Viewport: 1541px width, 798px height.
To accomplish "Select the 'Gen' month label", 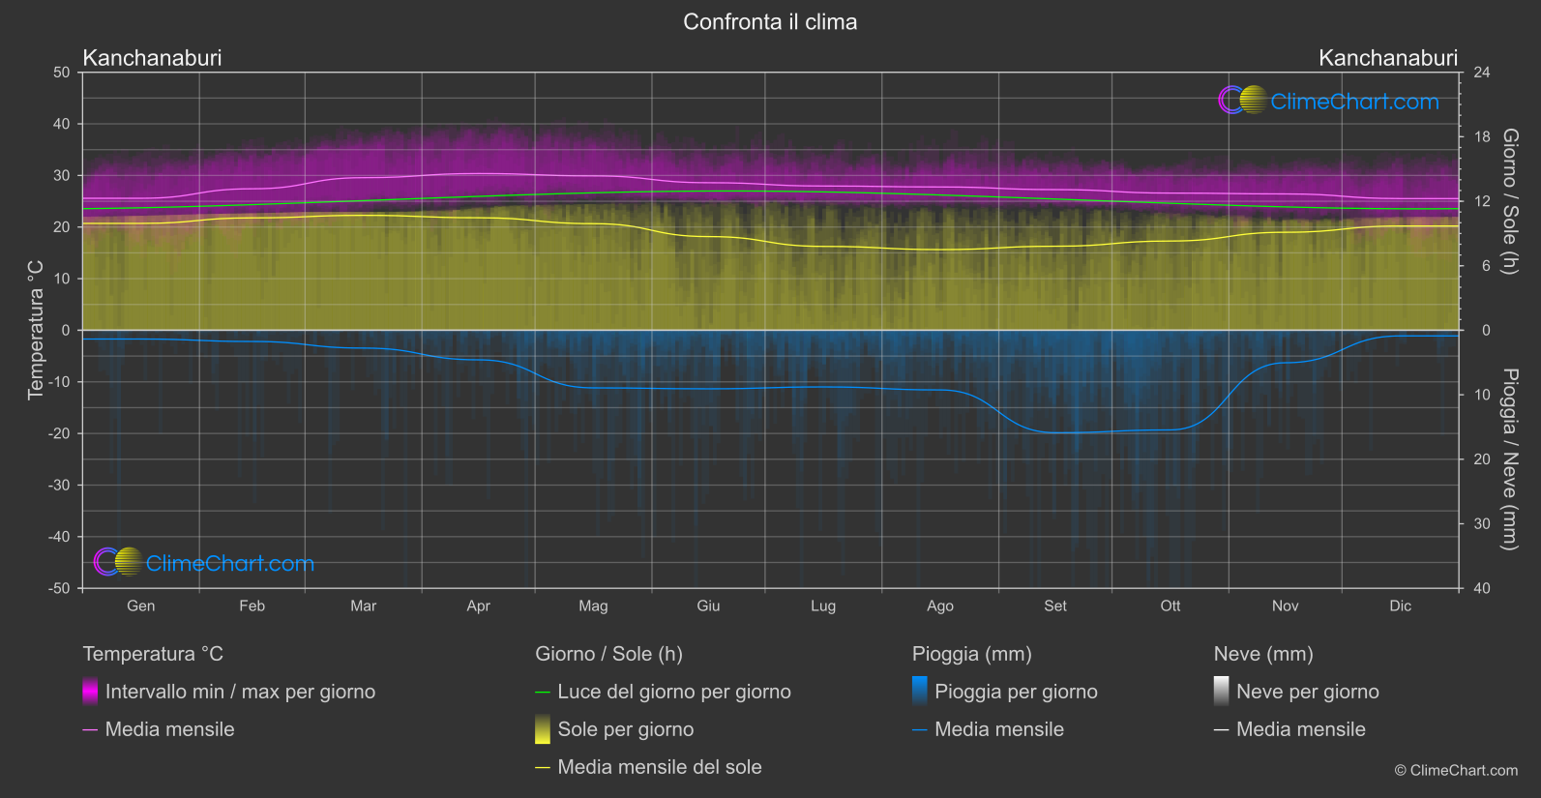I will click(x=141, y=606).
